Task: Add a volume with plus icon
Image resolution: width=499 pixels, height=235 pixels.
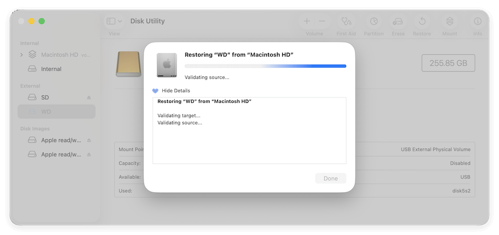Action: (x=307, y=21)
